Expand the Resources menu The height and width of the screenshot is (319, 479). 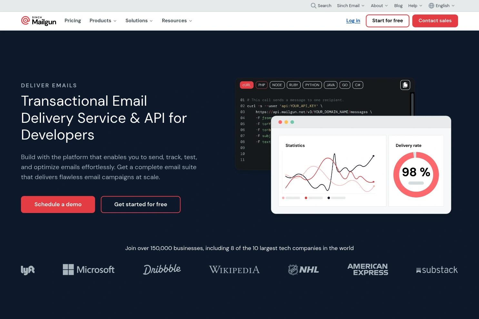pyautogui.click(x=177, y=21)
